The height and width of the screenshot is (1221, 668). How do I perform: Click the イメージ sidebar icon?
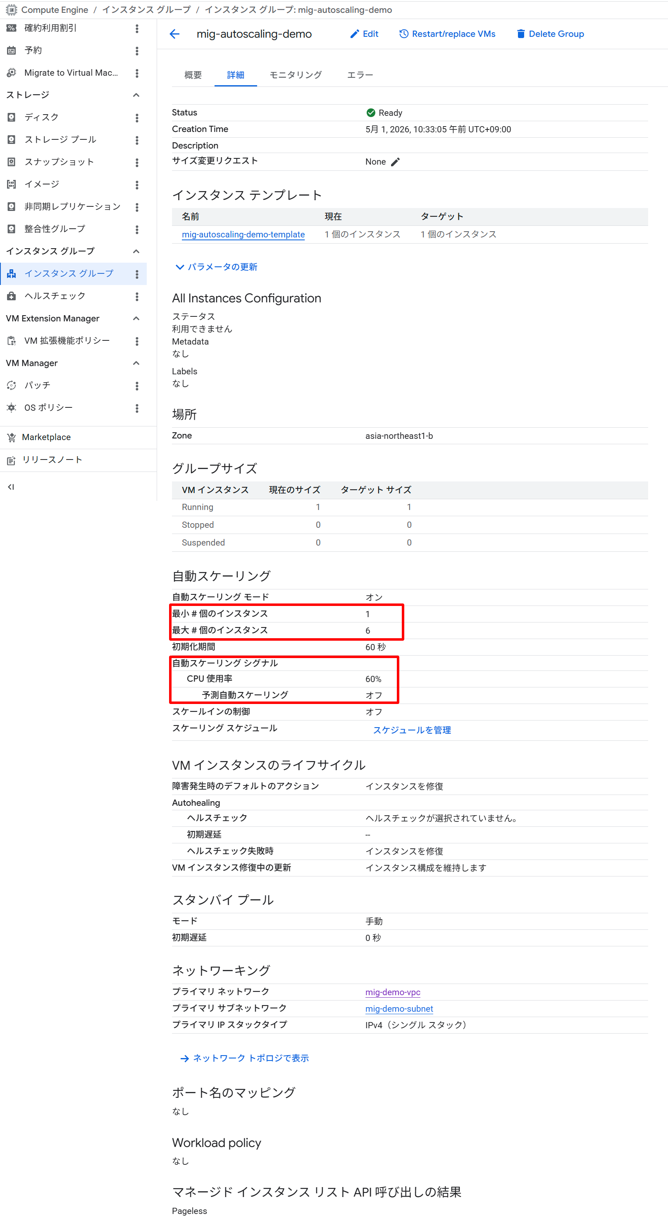[x=12, y=184]
